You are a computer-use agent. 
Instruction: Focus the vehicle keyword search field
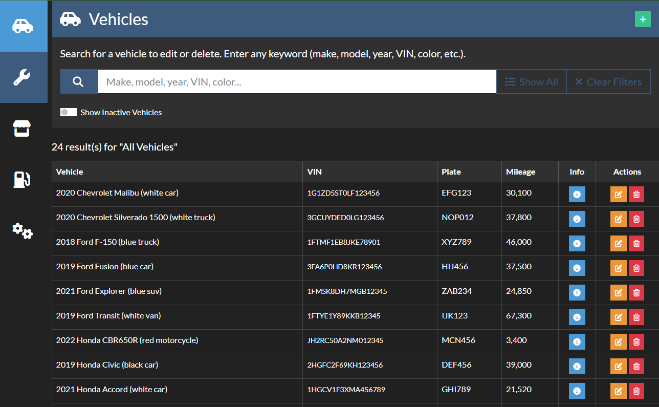(x=297, y=82)
